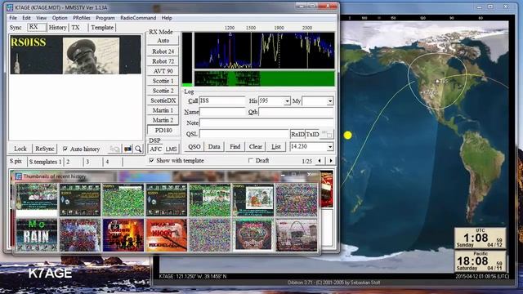Select Scottie 1 RX mode
Screen dimensions: 523x294
[163, 81]
